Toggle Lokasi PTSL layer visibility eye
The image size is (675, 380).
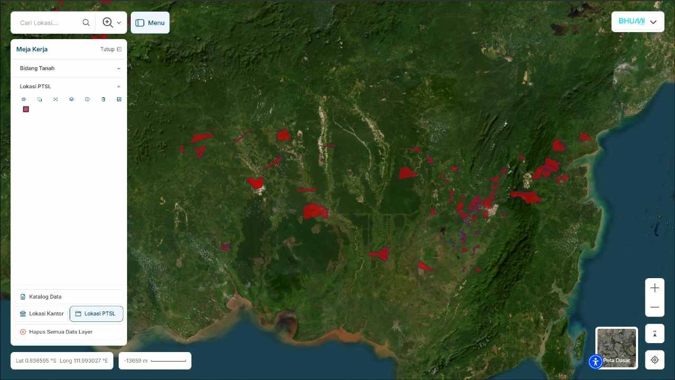click(24, 99)
